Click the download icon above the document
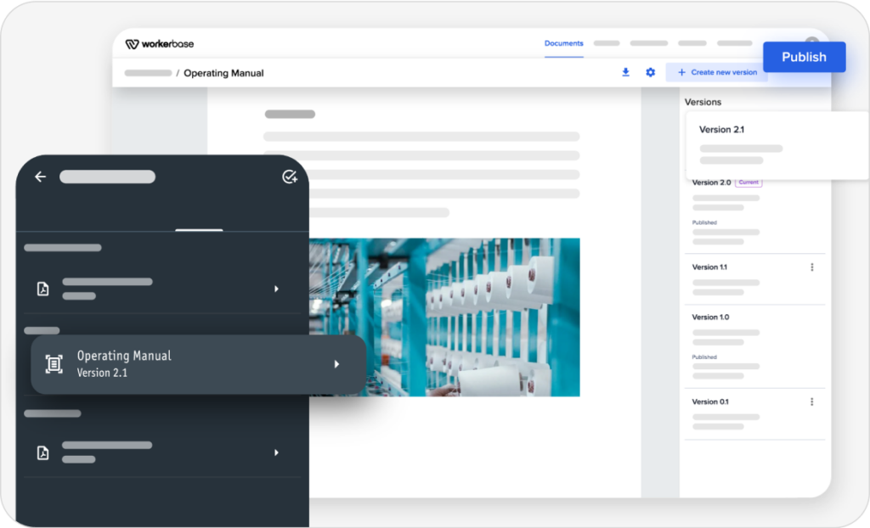 tap(625, 72)
